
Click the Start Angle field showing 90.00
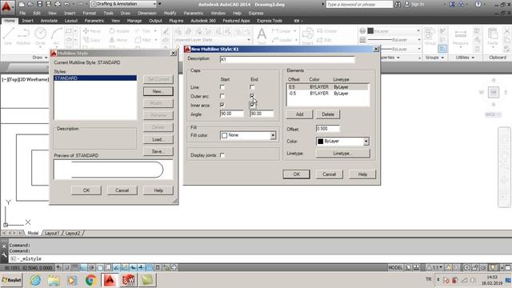click(231, 114)
